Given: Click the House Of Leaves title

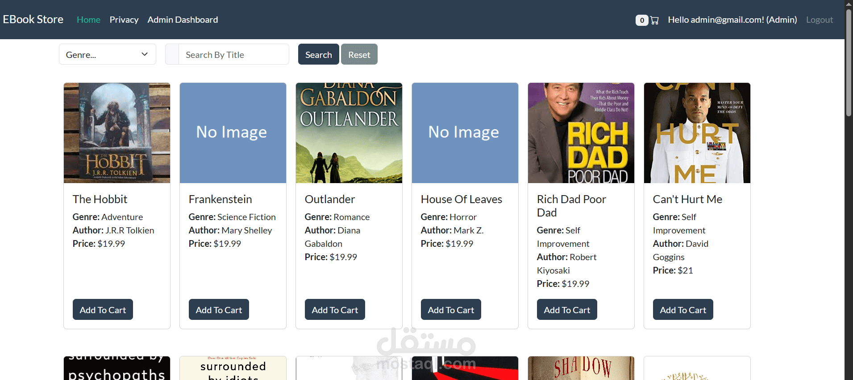Looking at the screenshot, I should tap(462, 199).
